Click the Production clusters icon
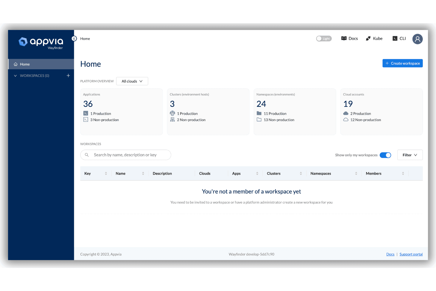436x291 pixels. pyautogui.click(x=172, y=113)
